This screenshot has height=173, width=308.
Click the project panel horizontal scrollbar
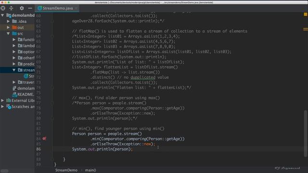(4, 171)
